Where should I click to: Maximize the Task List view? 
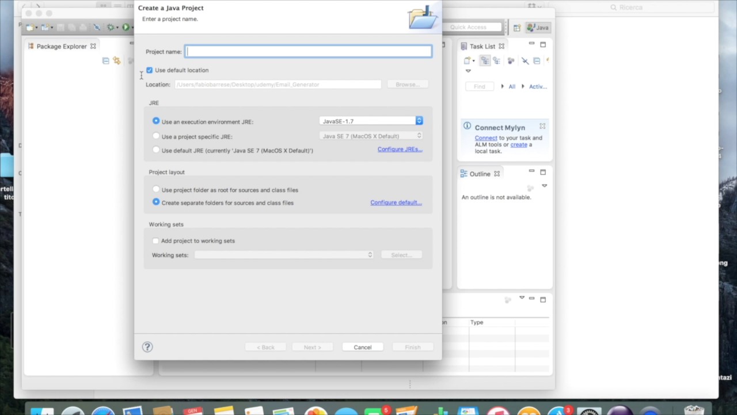pyautogui.click(x=543, y=44)
